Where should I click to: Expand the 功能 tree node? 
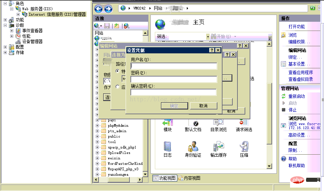(x=5, y=20)
